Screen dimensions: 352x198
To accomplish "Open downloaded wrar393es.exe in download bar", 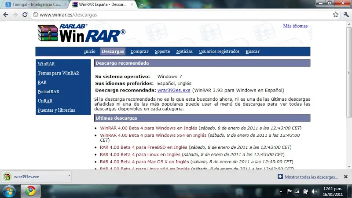I will click(x=35, y=177).
